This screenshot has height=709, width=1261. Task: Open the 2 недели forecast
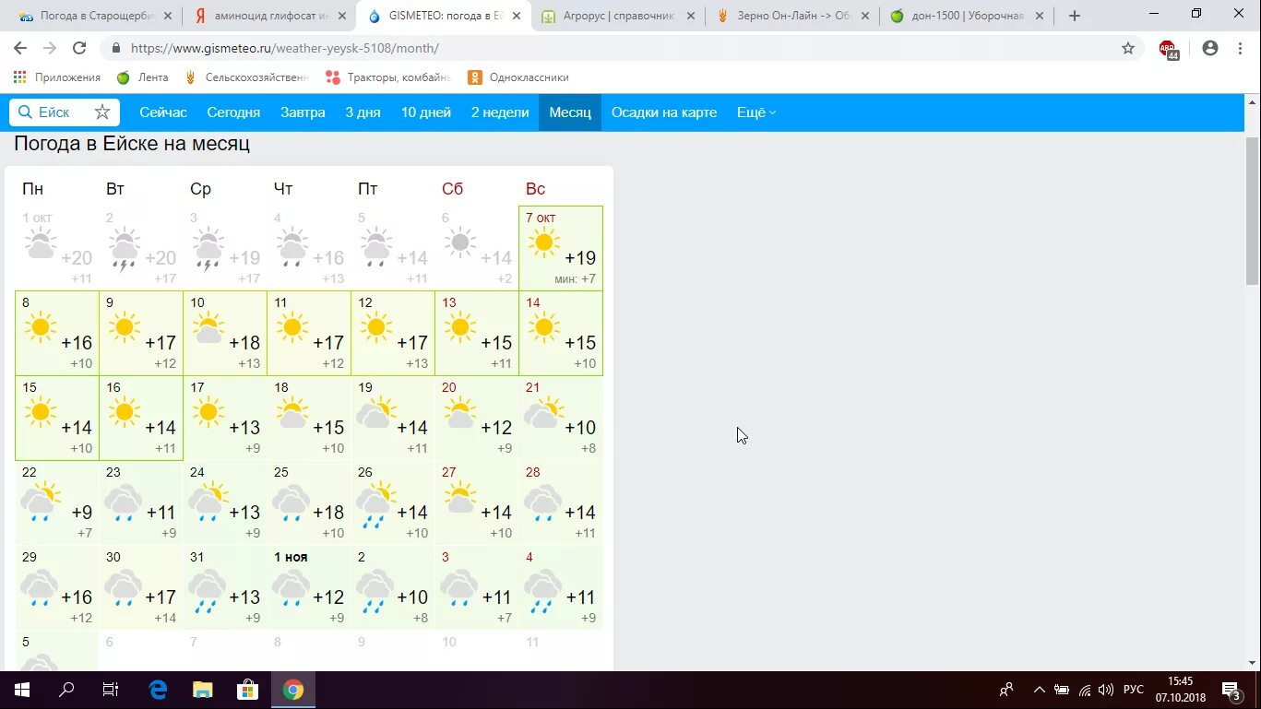(500, 112)
